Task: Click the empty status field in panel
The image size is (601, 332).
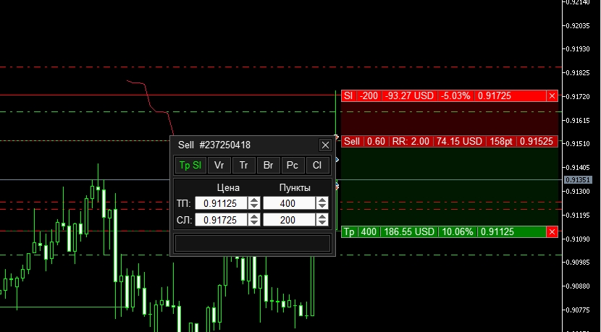Action: 253,243
